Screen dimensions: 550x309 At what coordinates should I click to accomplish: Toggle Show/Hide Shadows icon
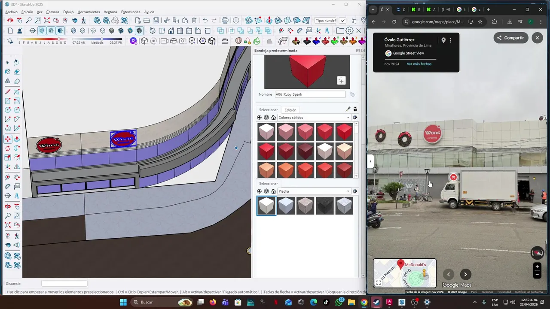[x=10, y=41]
